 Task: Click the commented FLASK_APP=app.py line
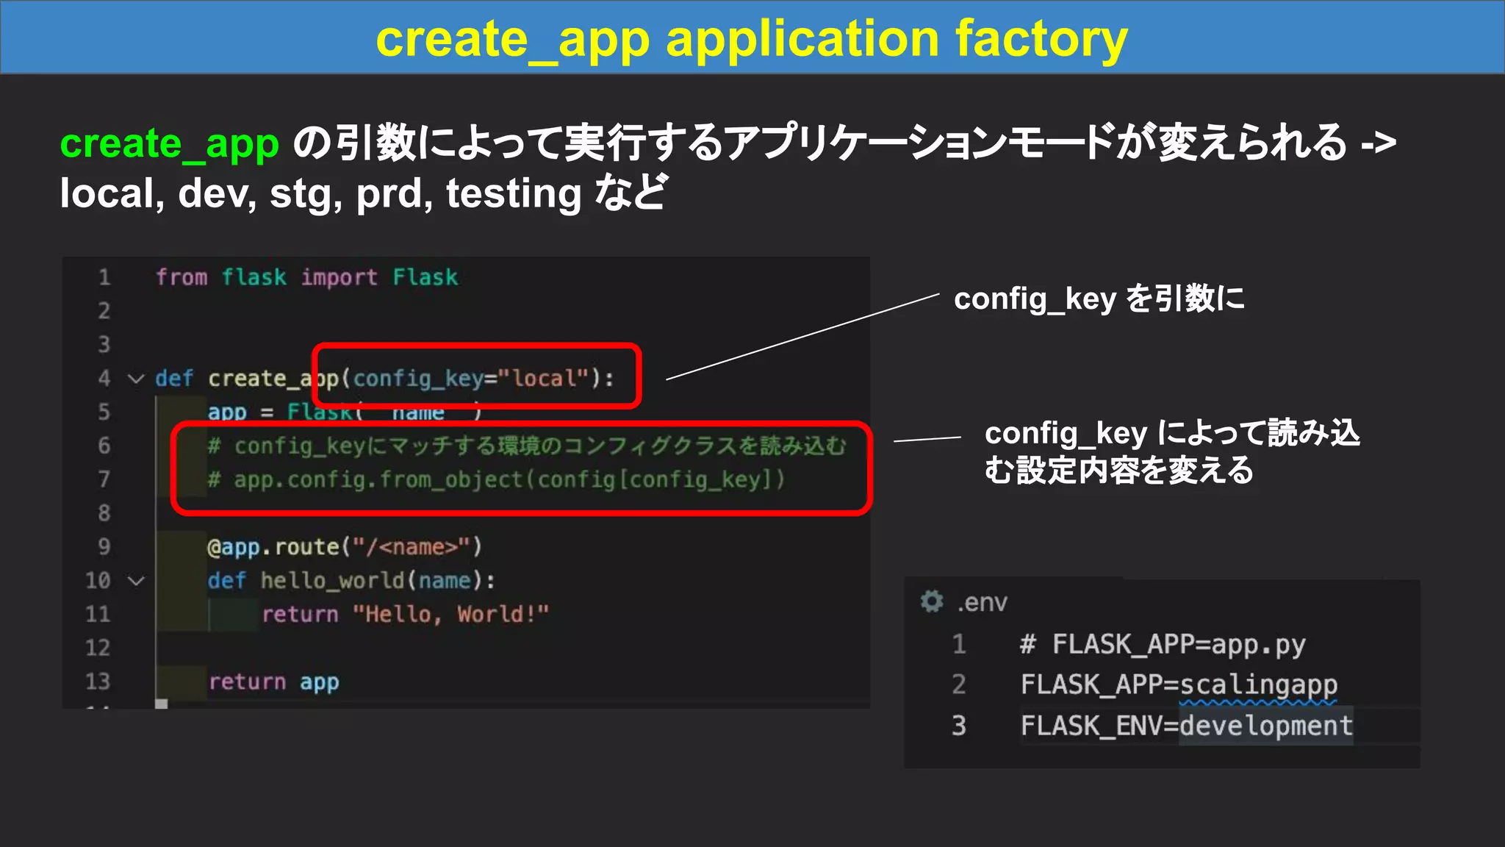pyautogui.click(x=1162, y=644)
